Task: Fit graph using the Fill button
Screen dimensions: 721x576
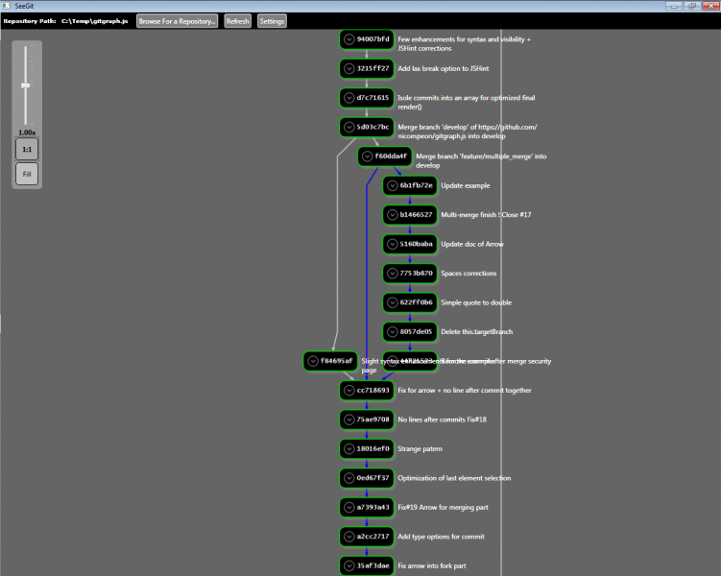Action: pos(27,175)
